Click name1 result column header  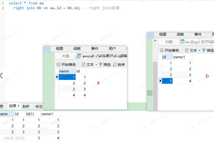click(x=50, y=114)
